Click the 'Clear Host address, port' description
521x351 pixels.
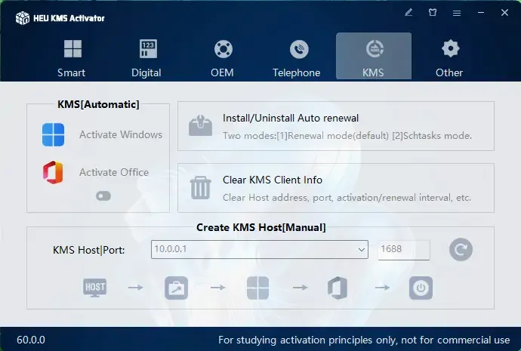click(x=347, y=198)
